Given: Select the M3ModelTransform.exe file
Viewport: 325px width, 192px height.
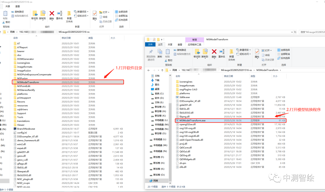Looking at the screenshot, I should 192,120.
